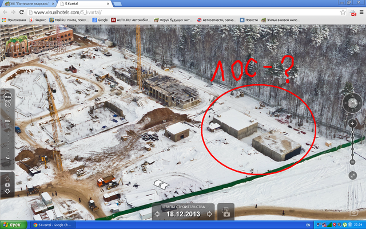This screenshot has width=366, height=229.
Task: Open a new browser tab
Action: 117,4
